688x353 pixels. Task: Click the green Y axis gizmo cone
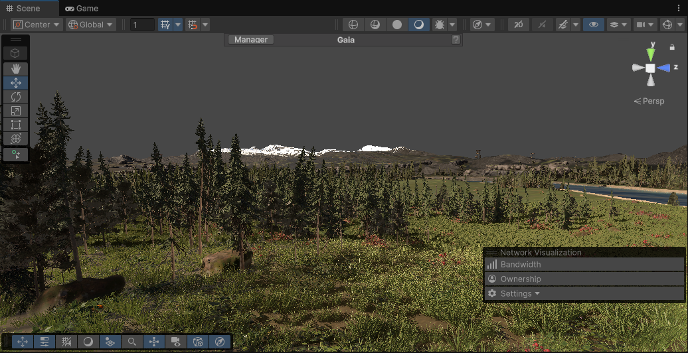651,53
